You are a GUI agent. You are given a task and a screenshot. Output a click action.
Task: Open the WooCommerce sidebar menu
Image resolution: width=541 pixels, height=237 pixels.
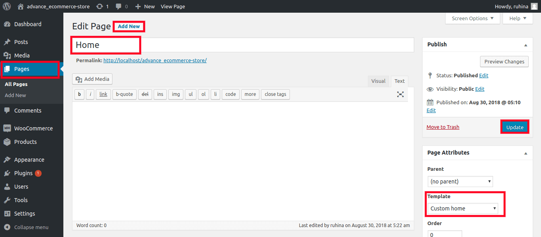pos(33,128)
